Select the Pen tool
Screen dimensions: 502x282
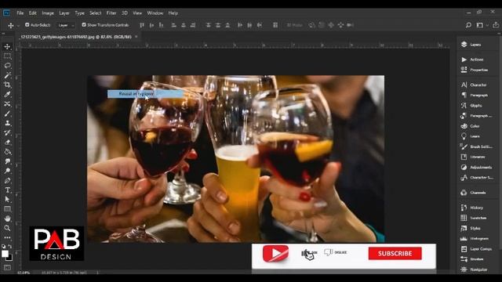pos(7,181)
